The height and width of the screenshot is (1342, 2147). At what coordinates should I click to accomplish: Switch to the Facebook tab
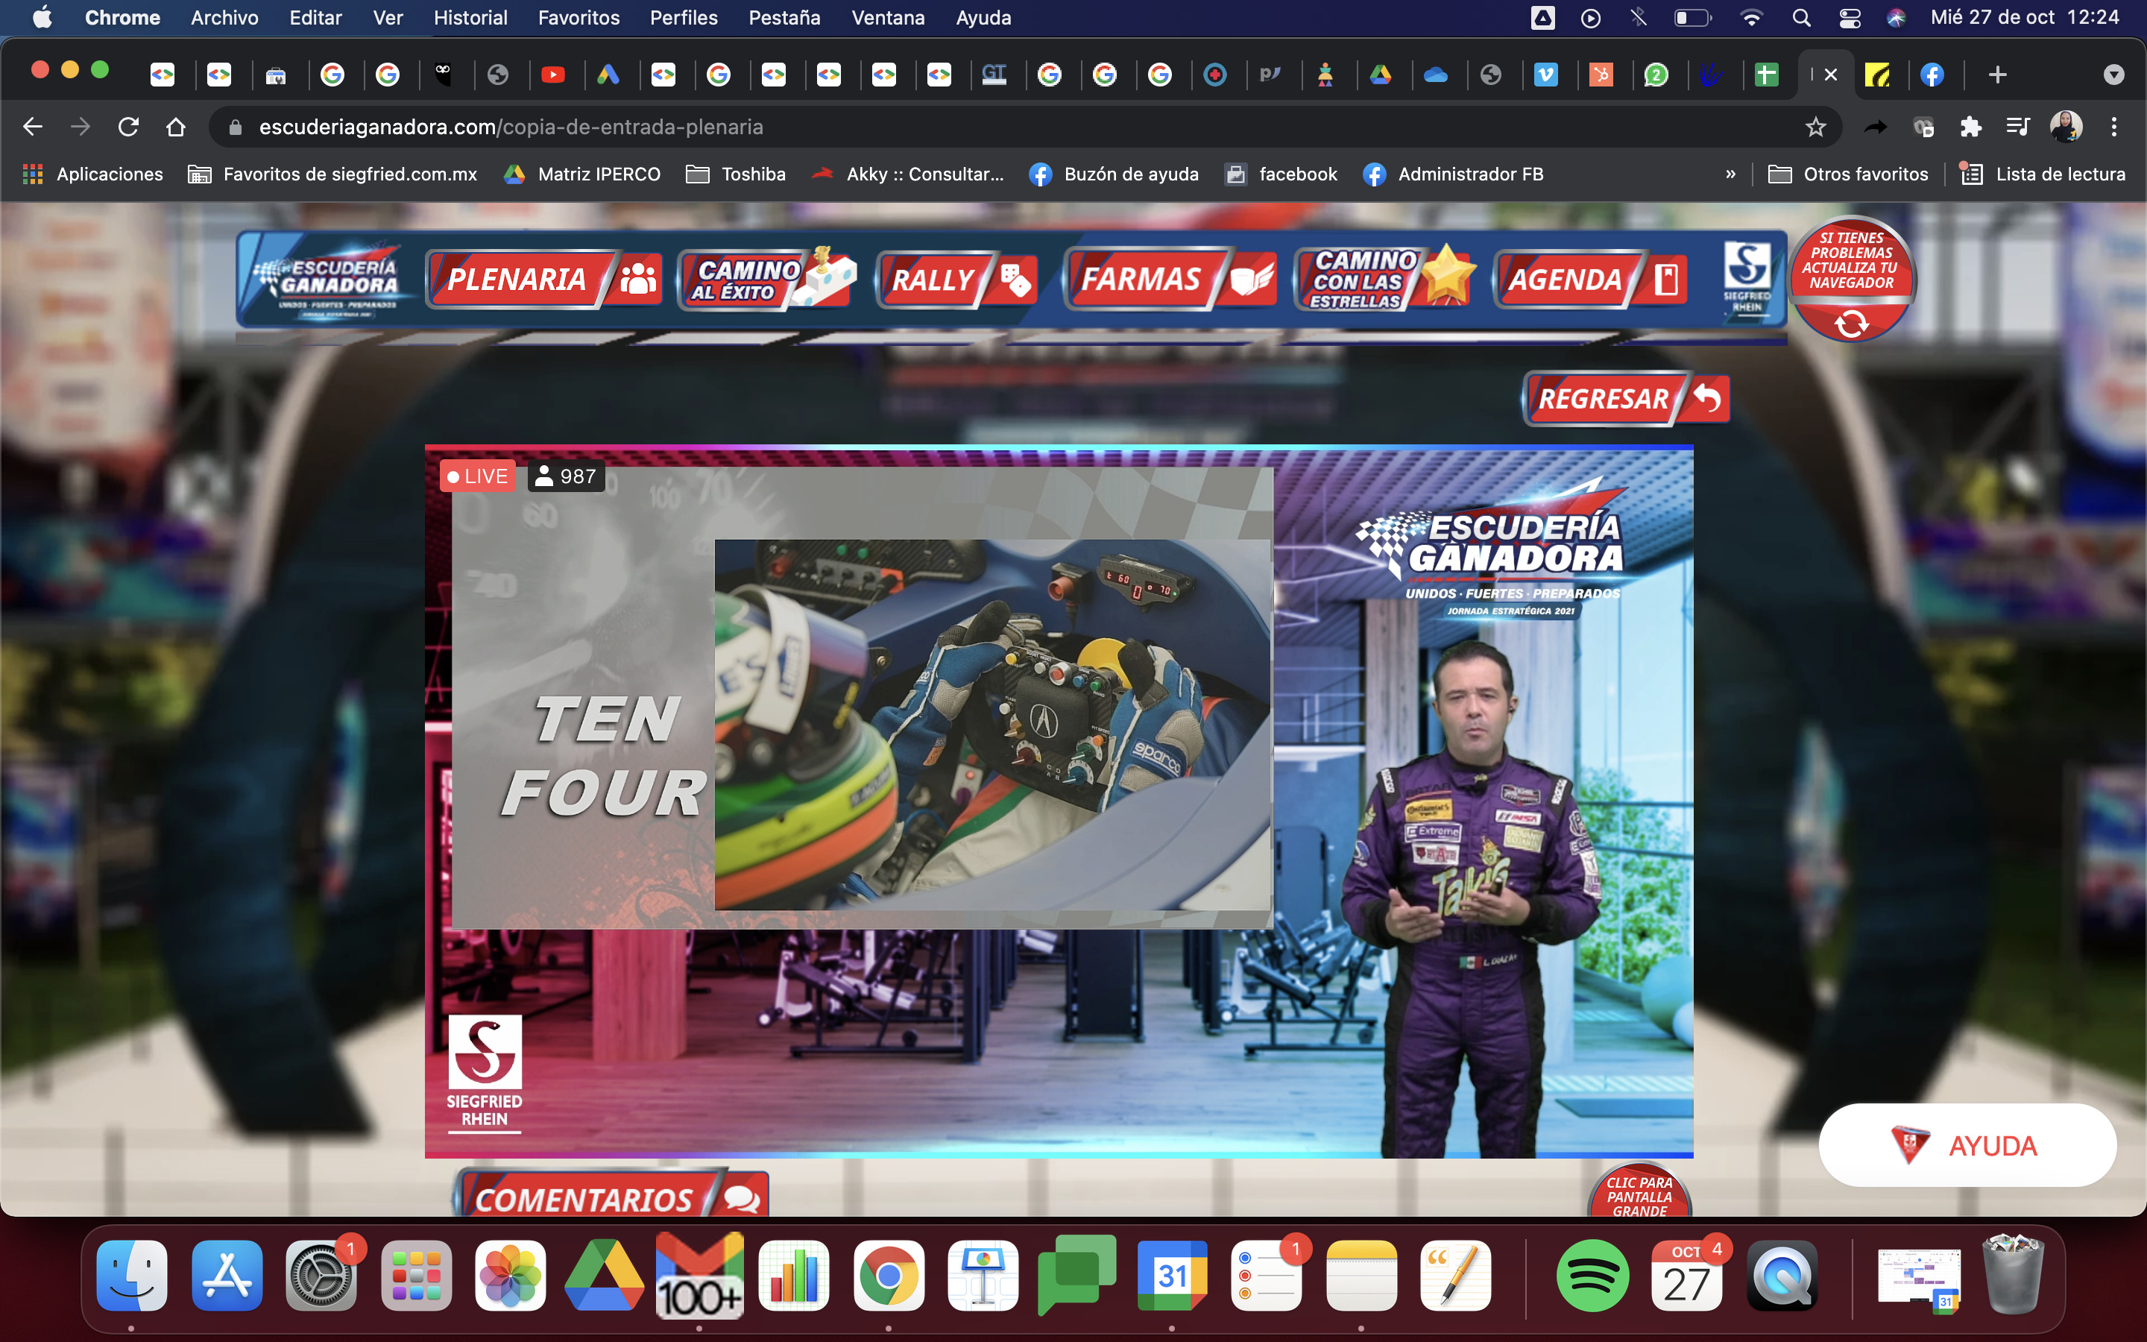coord(1932,75)
